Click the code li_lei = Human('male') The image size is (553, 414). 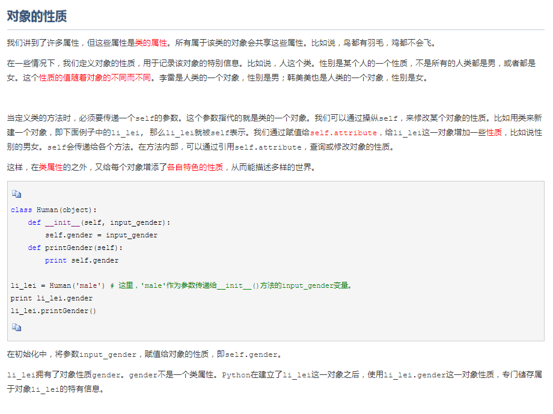coord(58,285)
